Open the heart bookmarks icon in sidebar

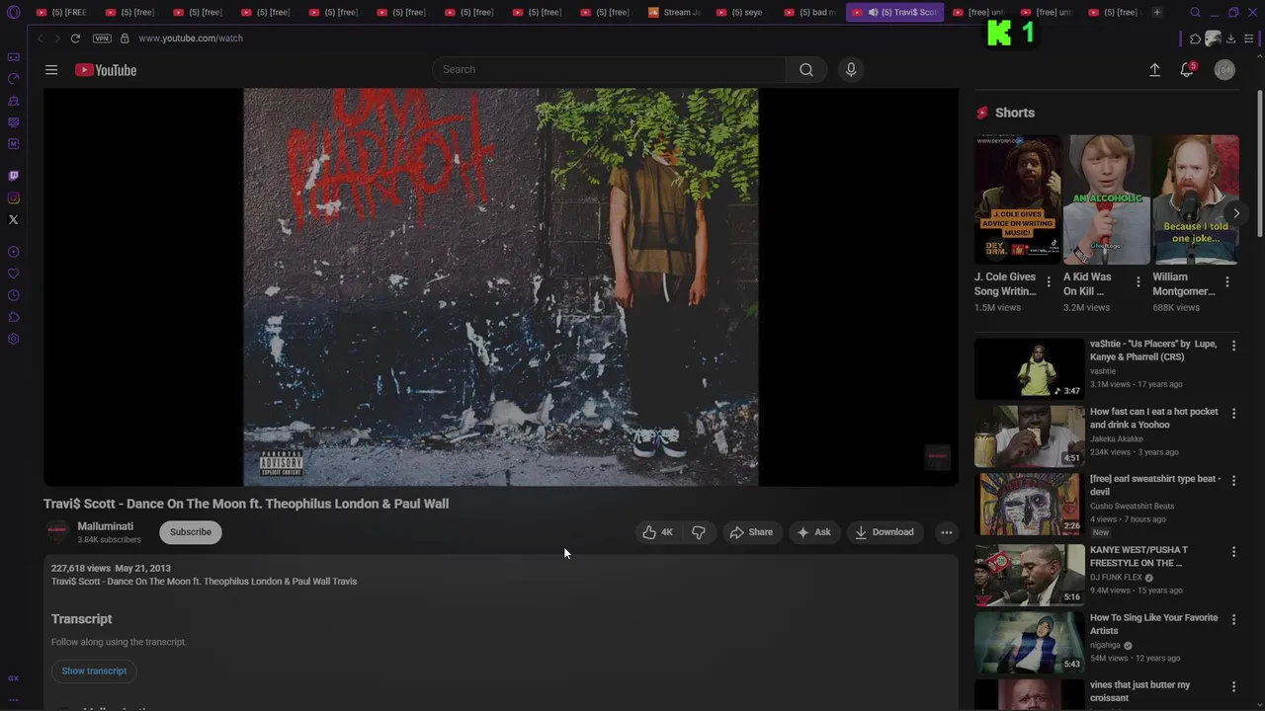coord(13,274)
